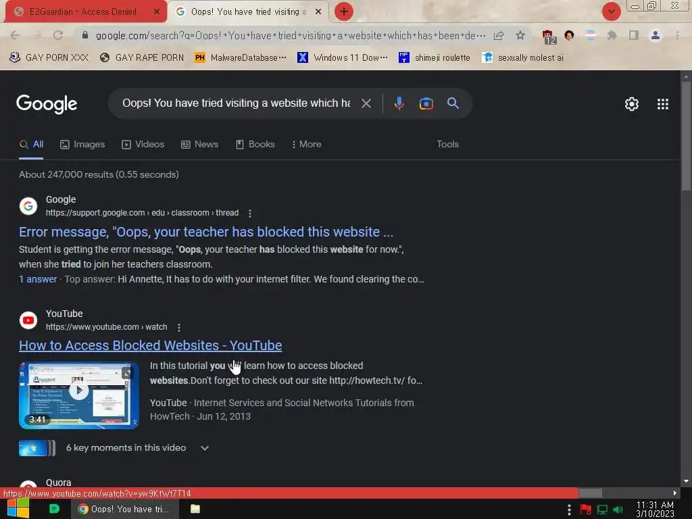
Task: Bookmark this page with the star icon
Action: [x=520, y=35]
